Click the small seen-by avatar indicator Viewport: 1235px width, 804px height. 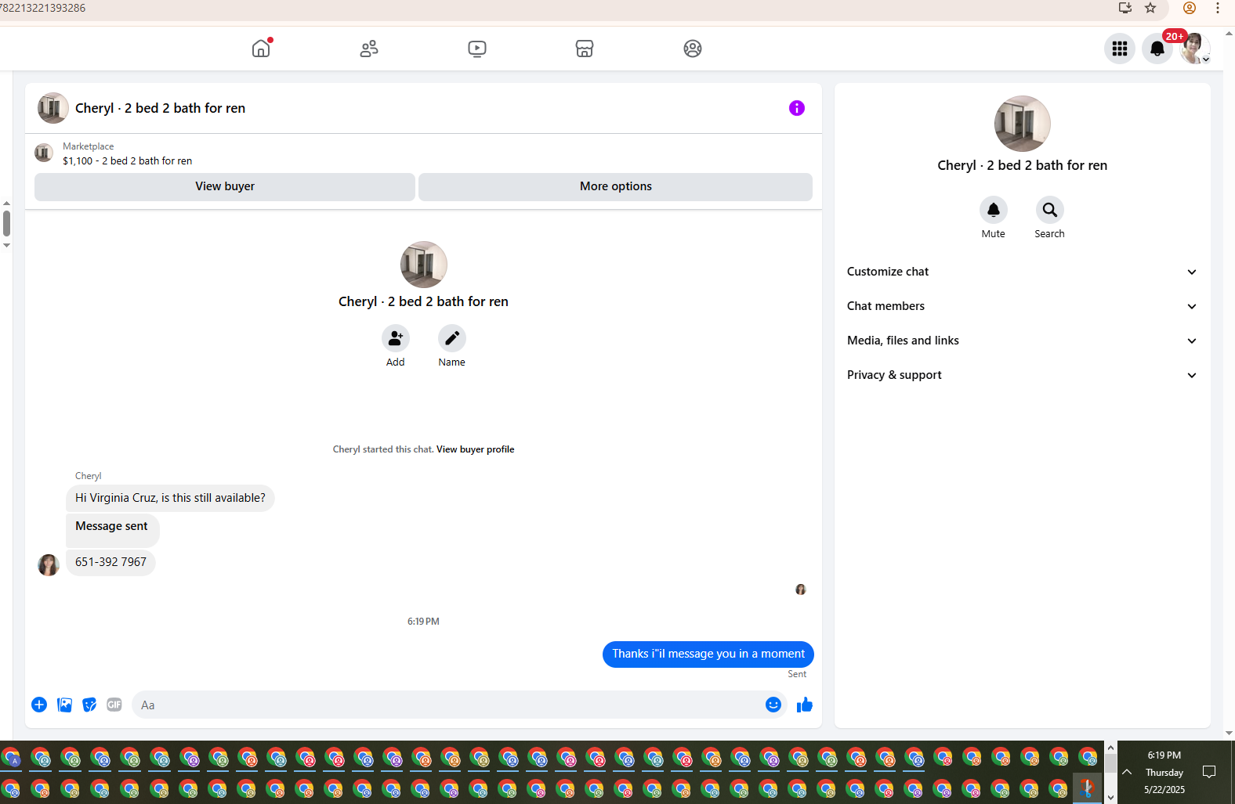click(x=801, y=589)
